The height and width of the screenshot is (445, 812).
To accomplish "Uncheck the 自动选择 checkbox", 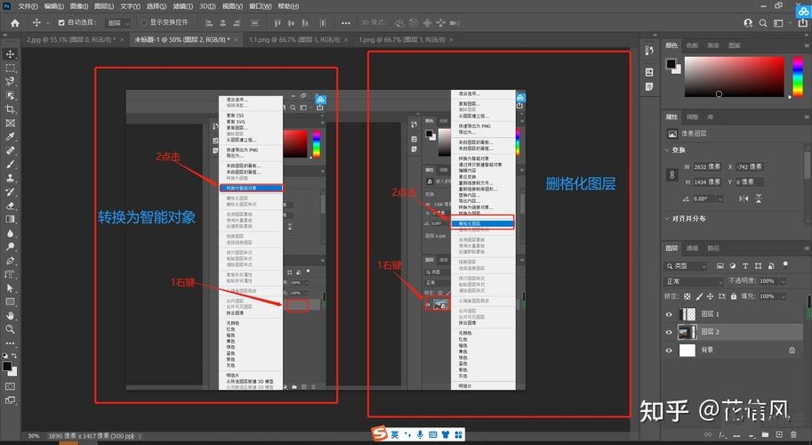I will tap(60, 22).
